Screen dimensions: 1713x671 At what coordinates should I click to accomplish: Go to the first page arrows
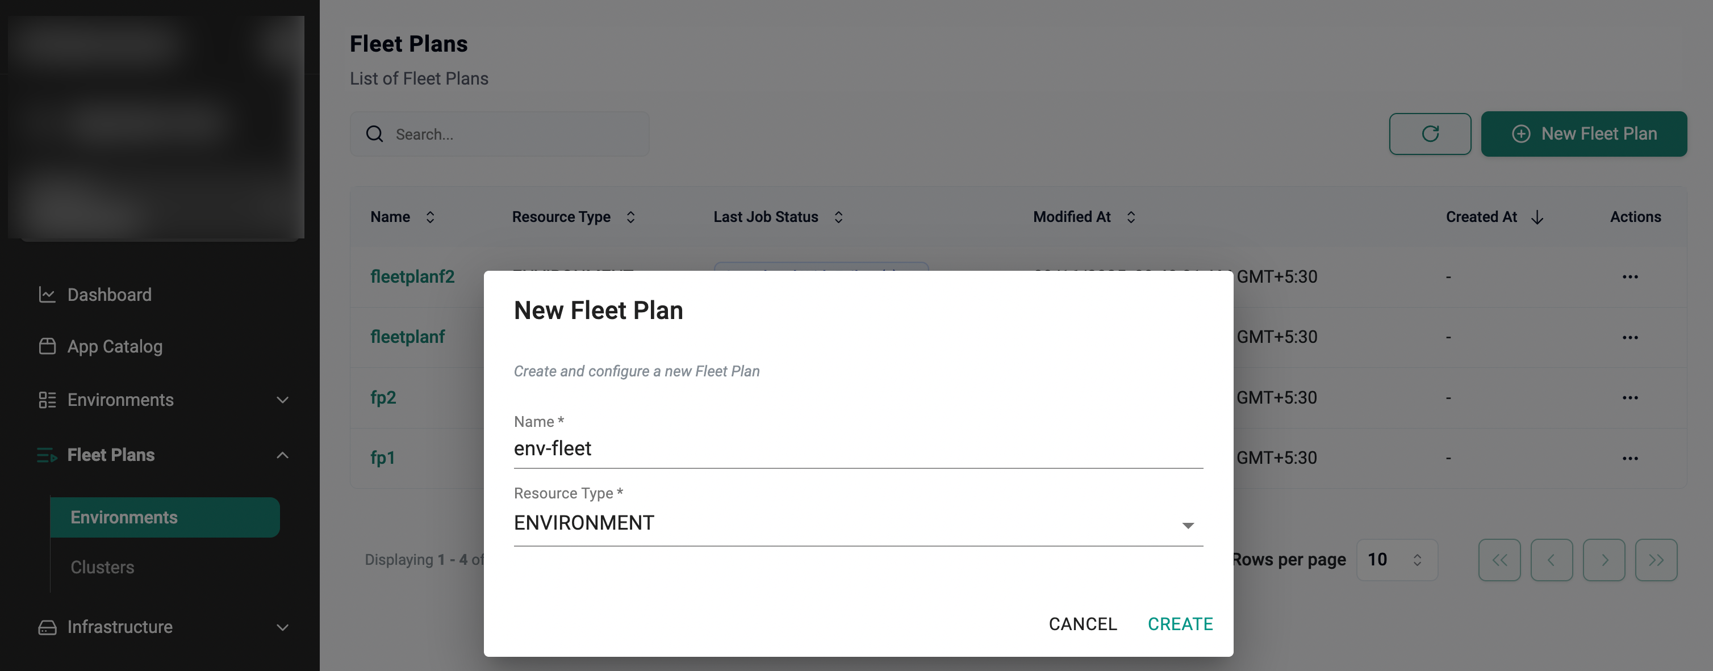click(1499, 559)
